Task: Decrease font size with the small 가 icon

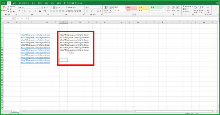Action: coord(47,7)
